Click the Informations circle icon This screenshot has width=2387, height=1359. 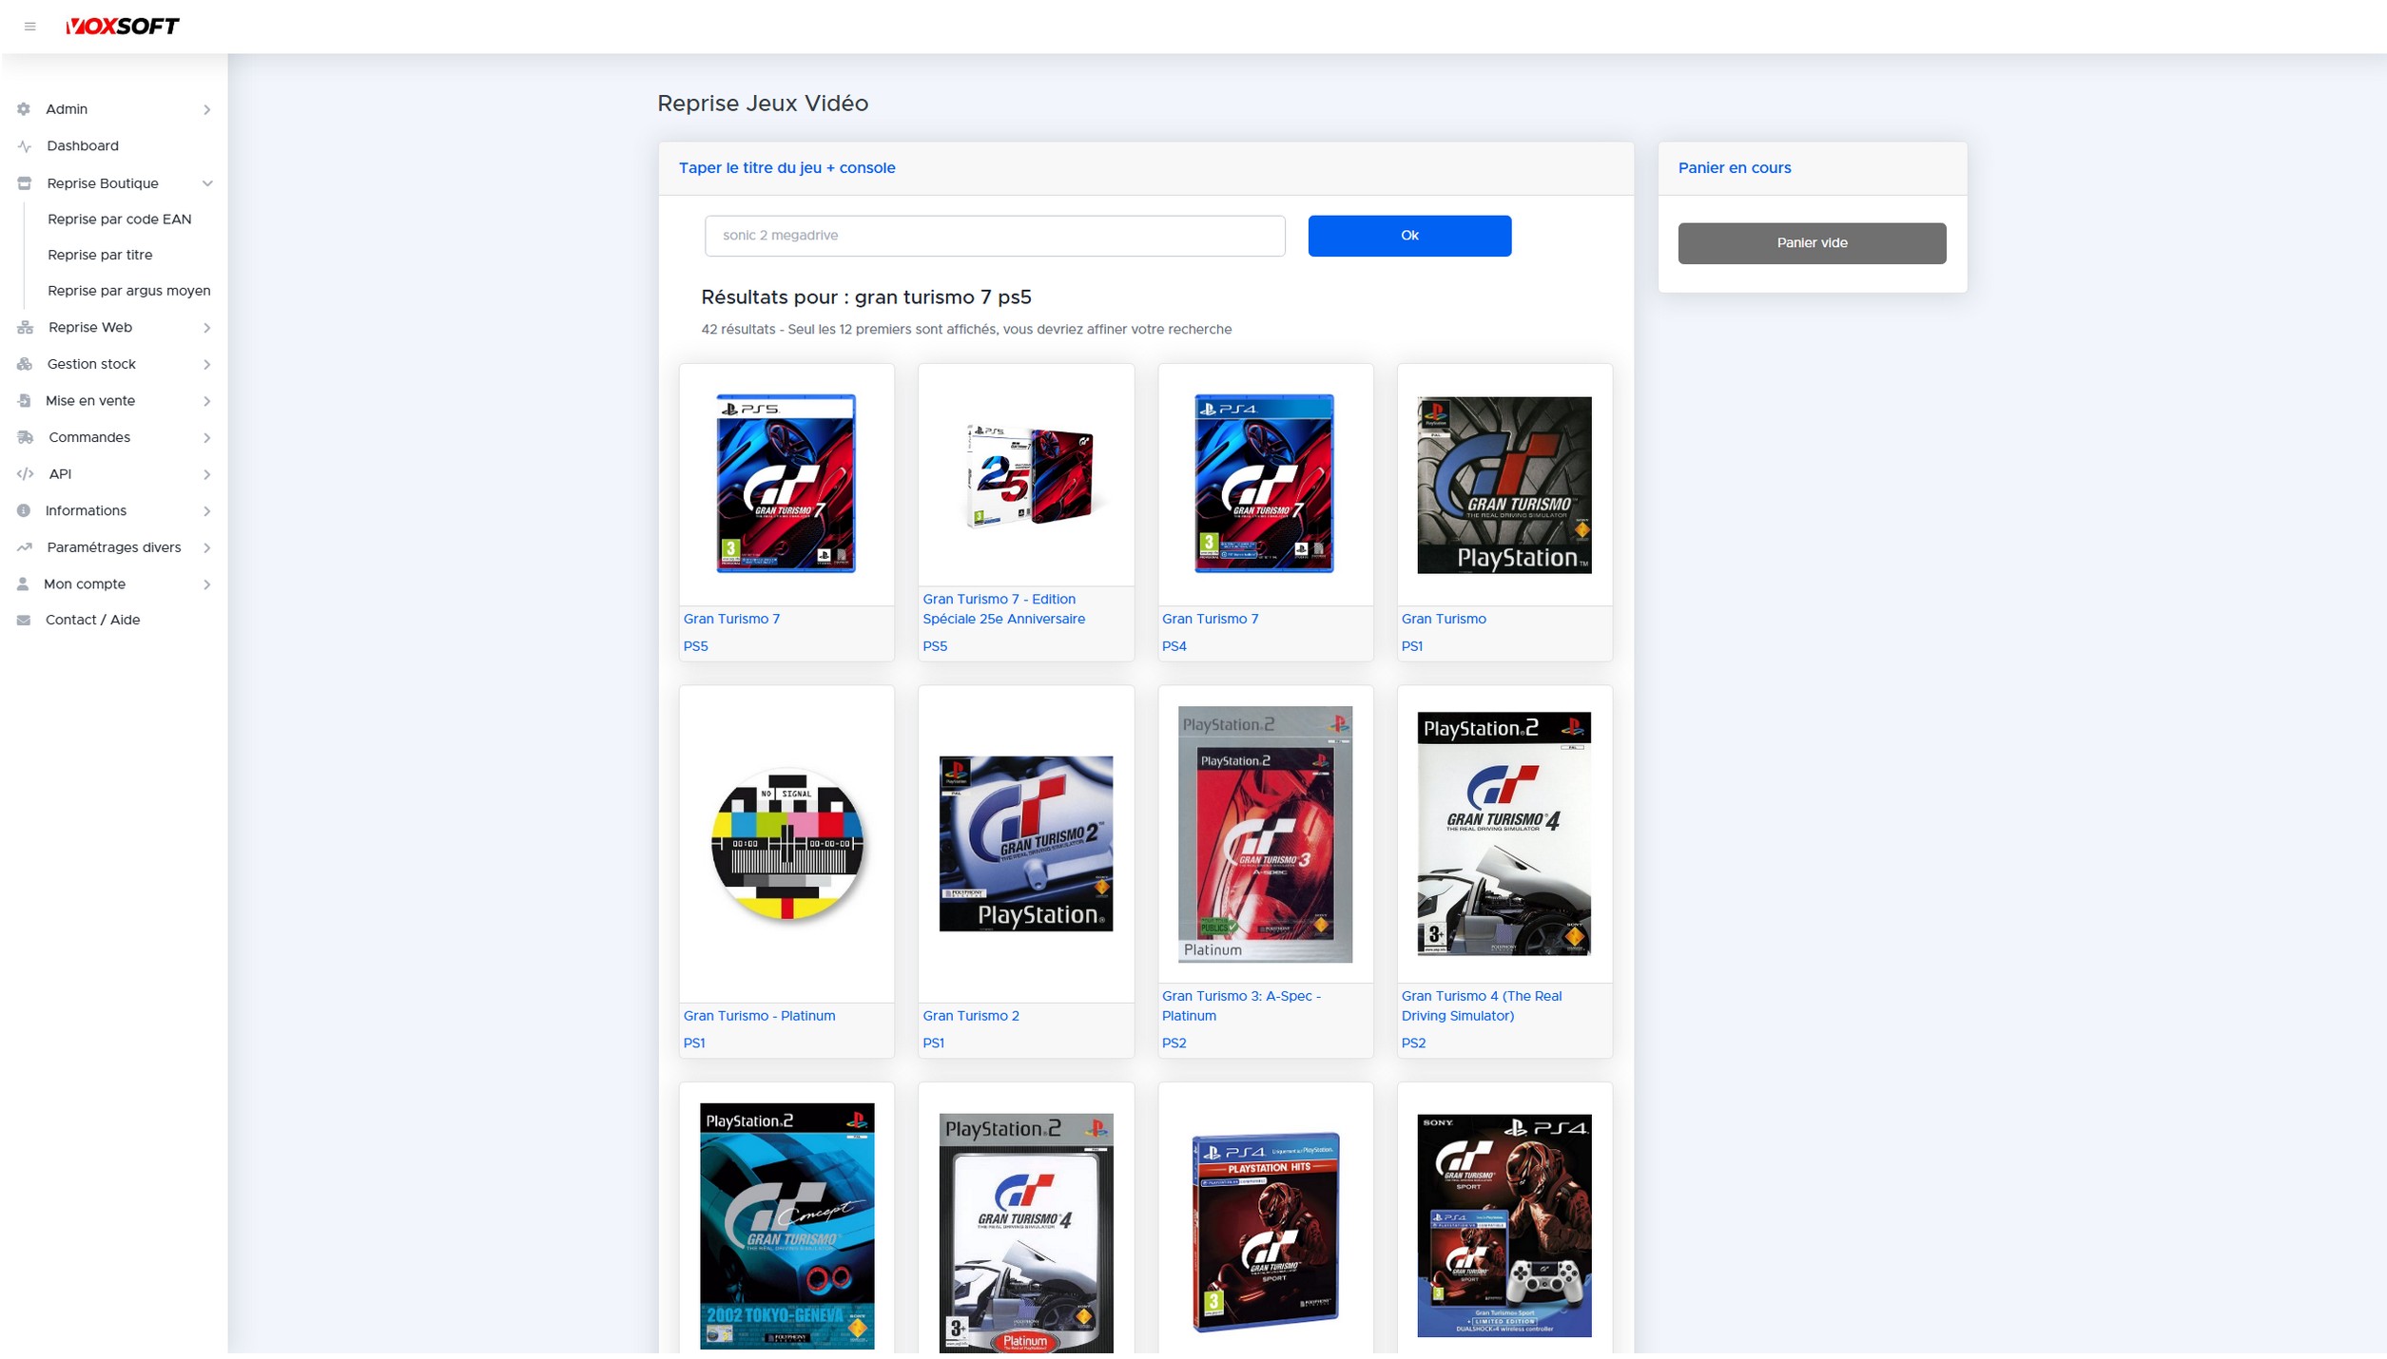point(24,510)
